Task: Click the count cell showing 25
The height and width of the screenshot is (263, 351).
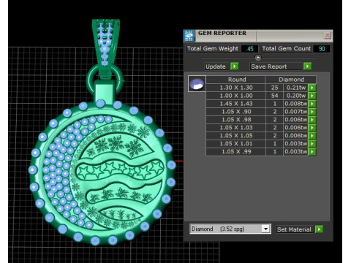Action: click(274, 88)
